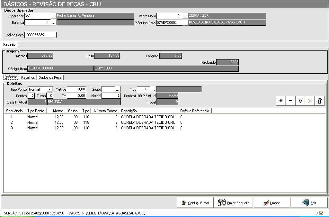
Task: Expand the Tipo Ponto dropdown
Action: 49,89
